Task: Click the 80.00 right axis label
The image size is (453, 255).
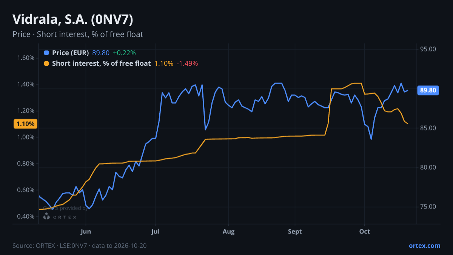Action: [428, 167]
